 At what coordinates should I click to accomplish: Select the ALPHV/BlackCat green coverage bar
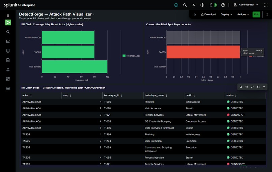(x=68, y=37)
